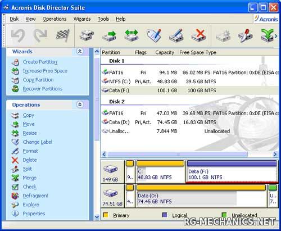Click the Create Partition wizard icon

click(x=15, y=62)
